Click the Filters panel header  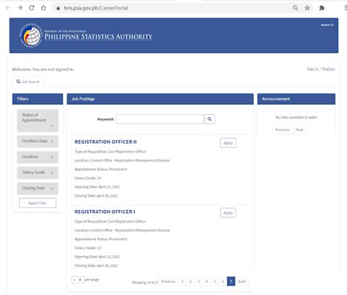37,99
